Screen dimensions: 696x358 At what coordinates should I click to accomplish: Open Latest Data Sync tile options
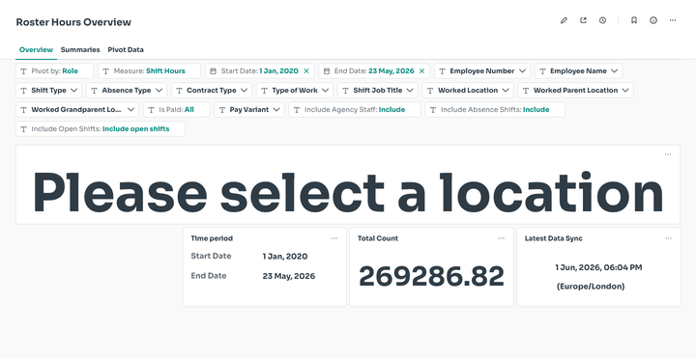tap(668, 238)
